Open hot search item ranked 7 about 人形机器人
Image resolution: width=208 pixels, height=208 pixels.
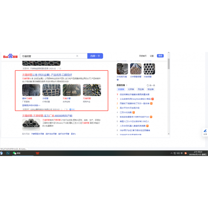[133, 126]
